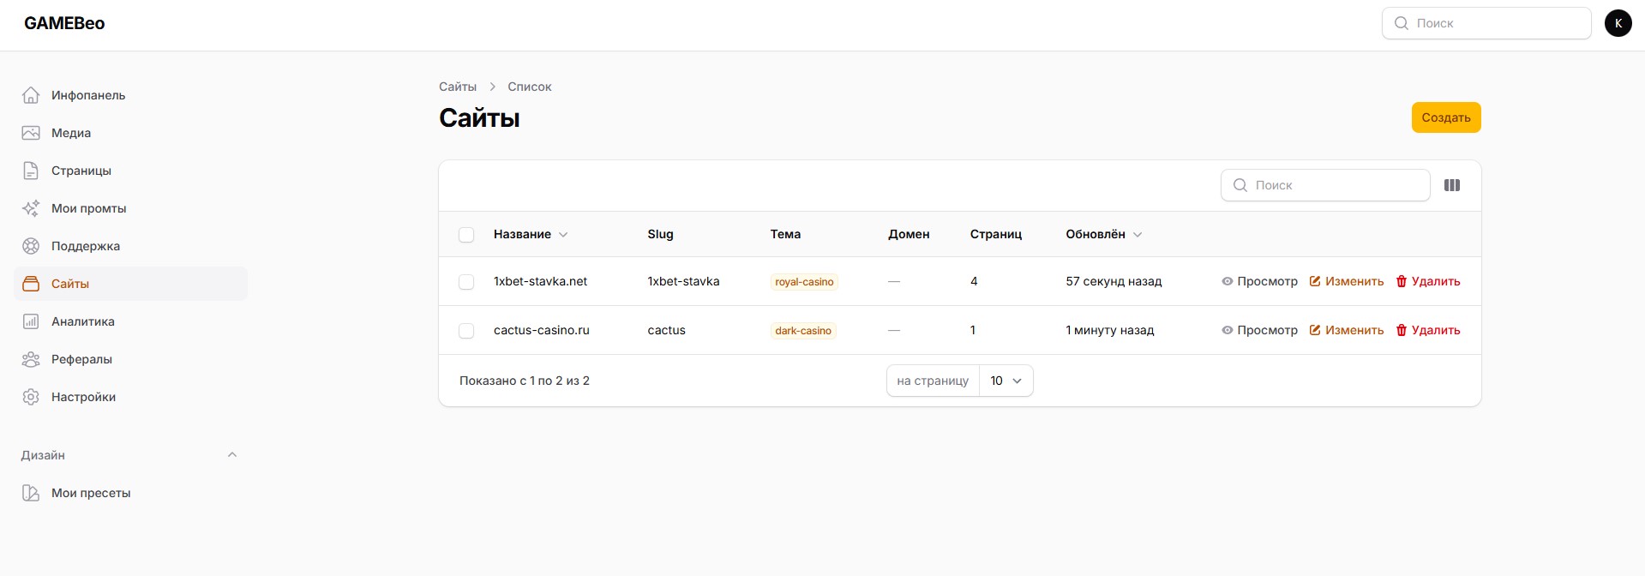Click the GAMEBeo logo
This screenshot has height=576, width=1645.
click(64, 23)
